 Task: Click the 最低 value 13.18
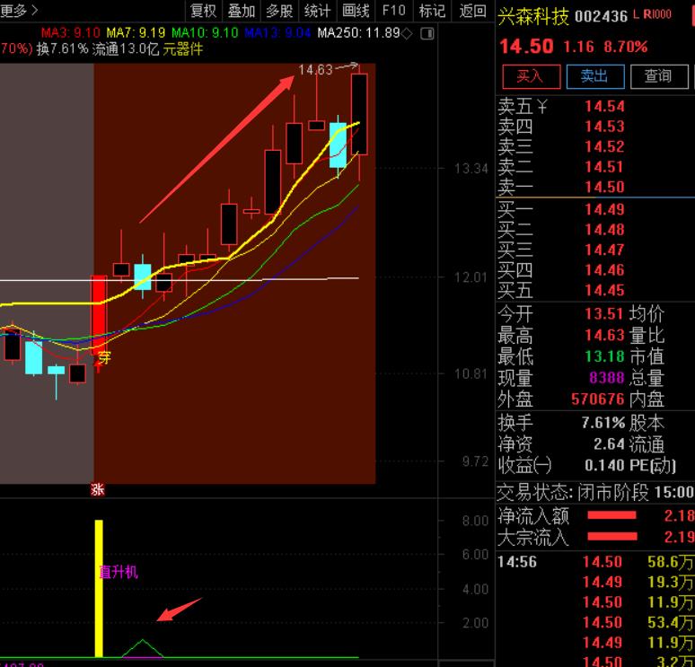[x=604, y=356]
